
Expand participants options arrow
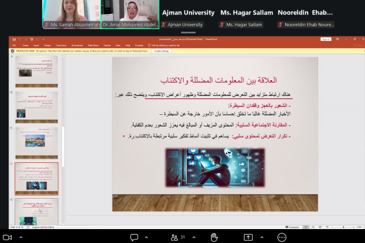click(194, 238)
